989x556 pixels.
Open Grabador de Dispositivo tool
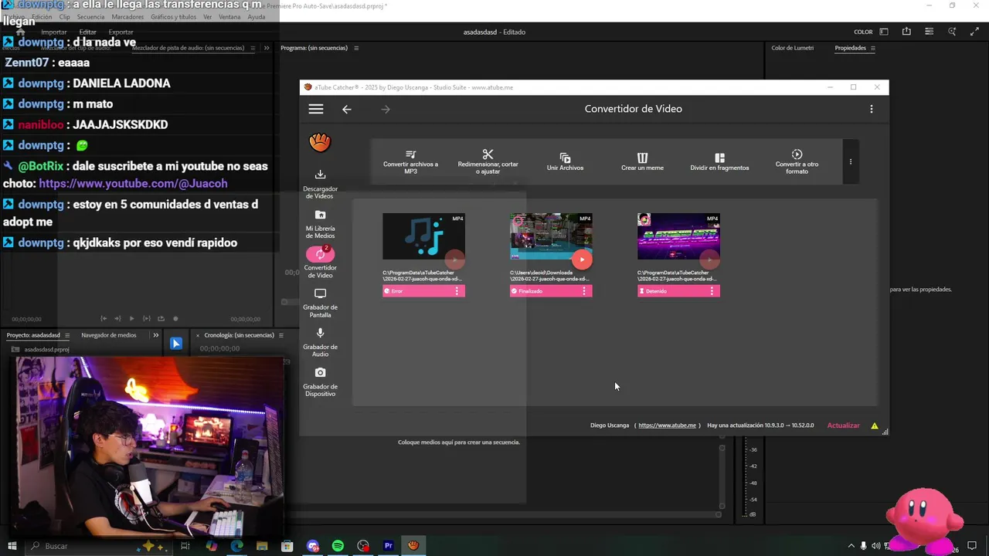pyautogui.click(x=320, y=381)
